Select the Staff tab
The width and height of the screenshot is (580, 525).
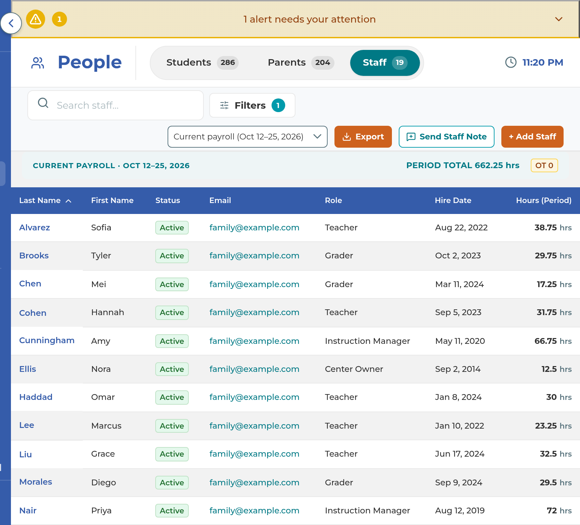(385, 63)
